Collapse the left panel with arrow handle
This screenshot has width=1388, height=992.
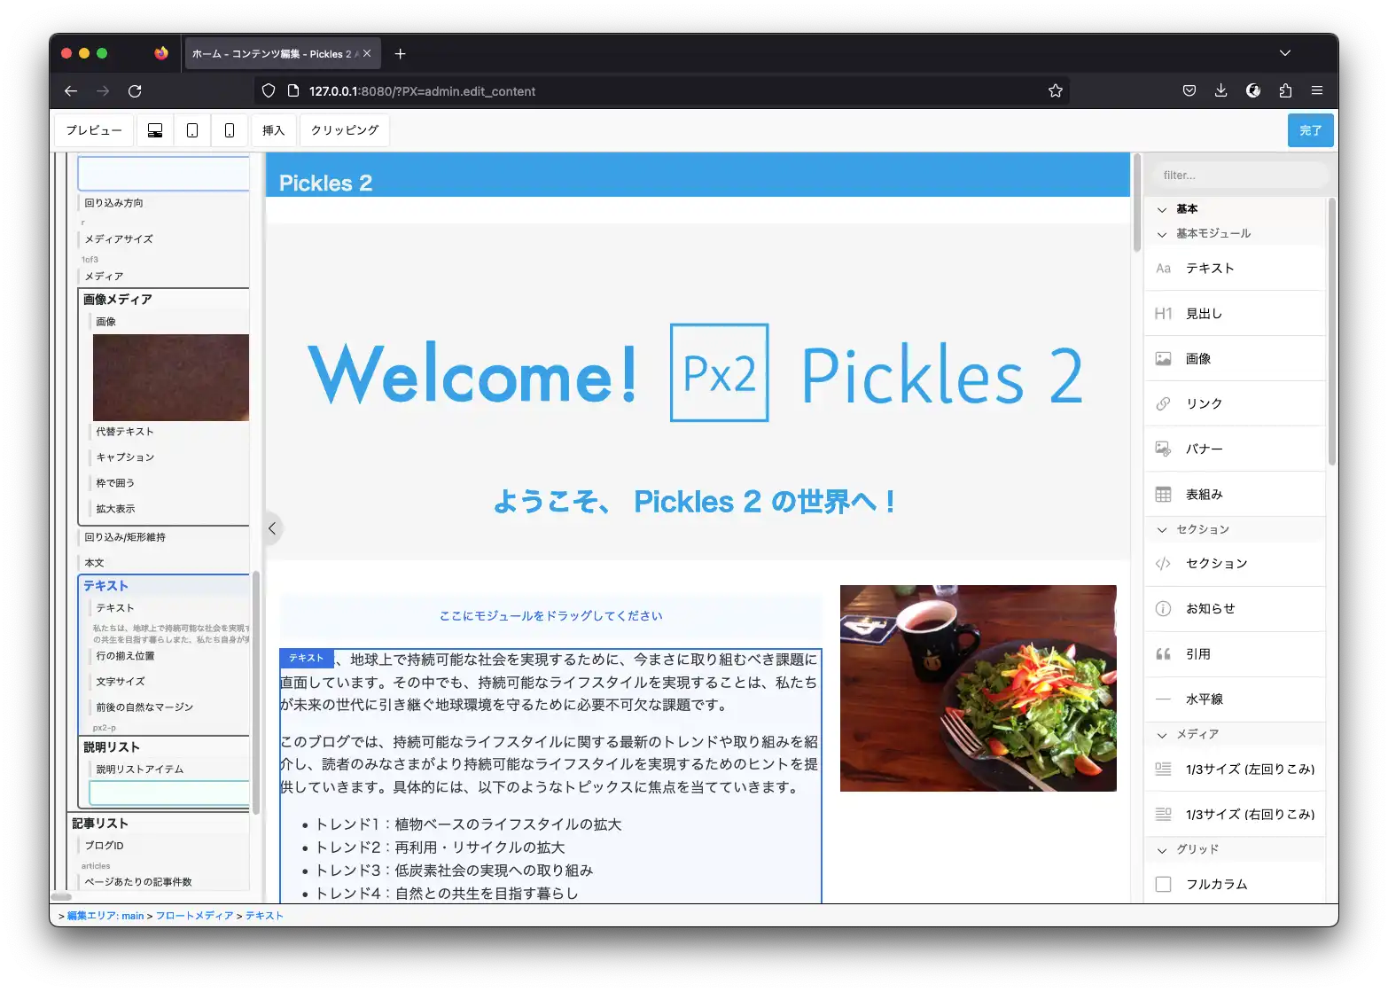point(272,528)
